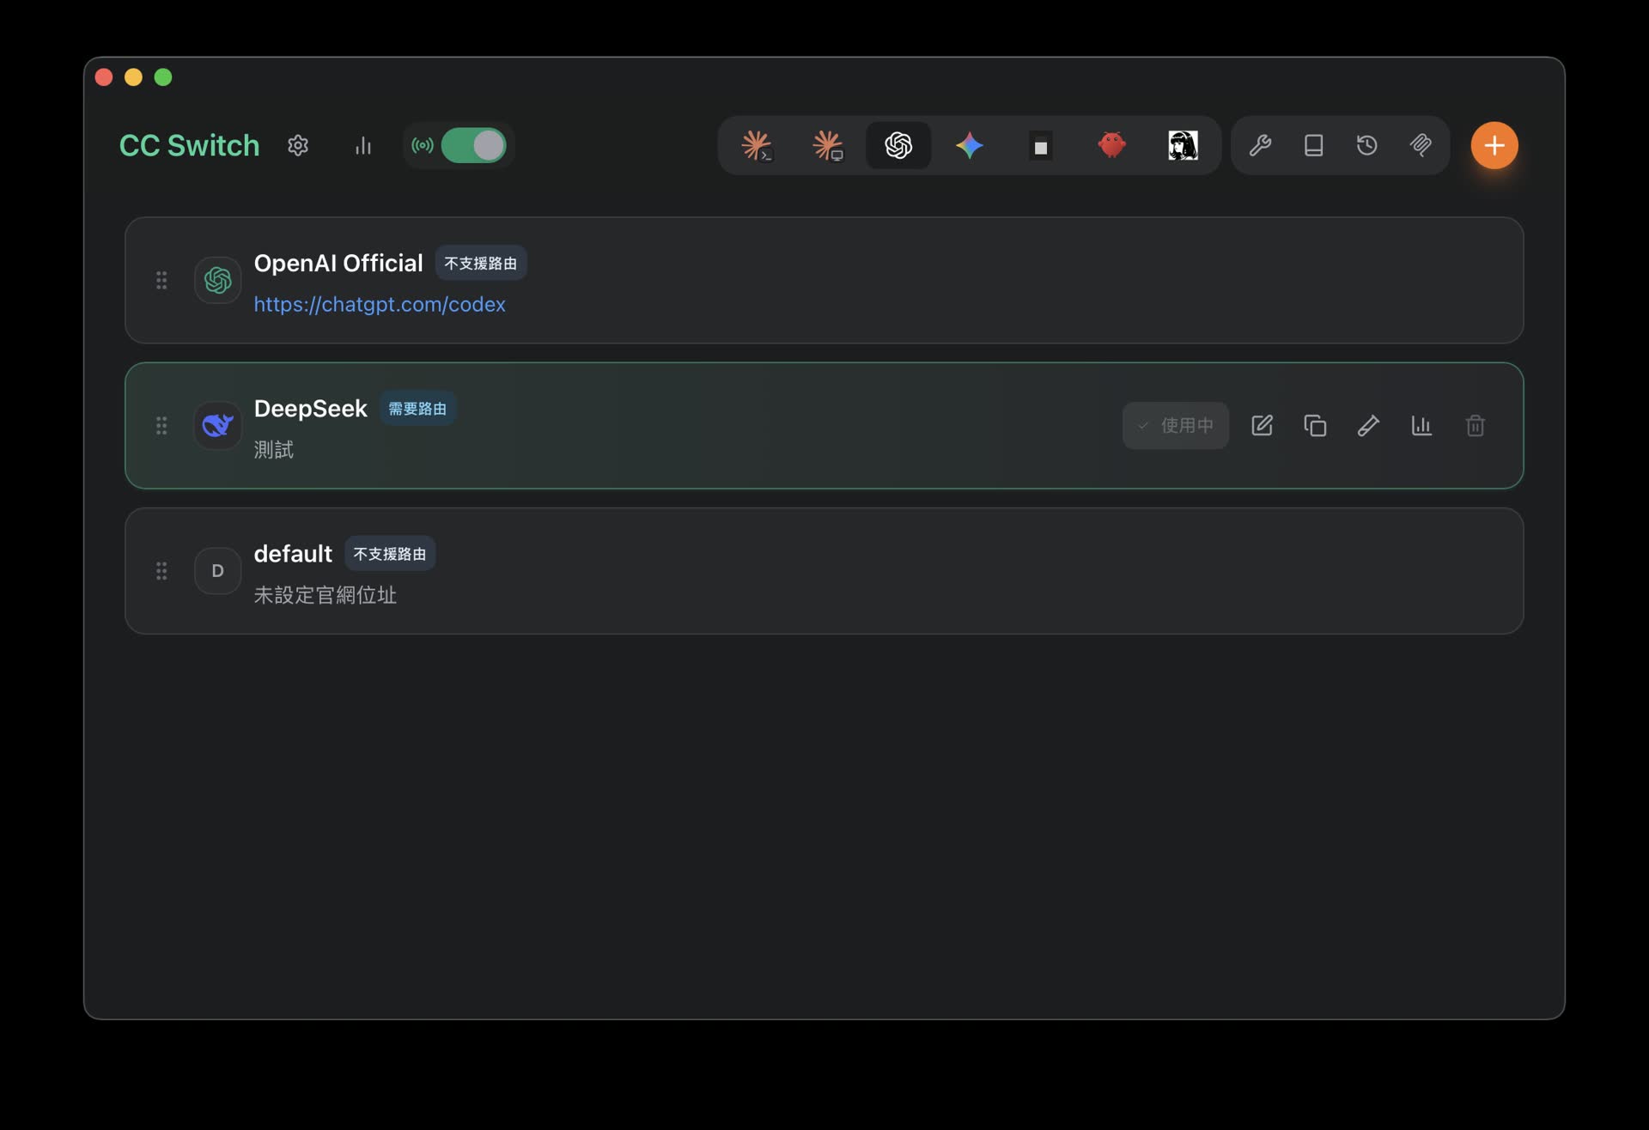The image size is (1649, 1130).
Task: Click the 使用中 status button
Action: pos(1176,425)
